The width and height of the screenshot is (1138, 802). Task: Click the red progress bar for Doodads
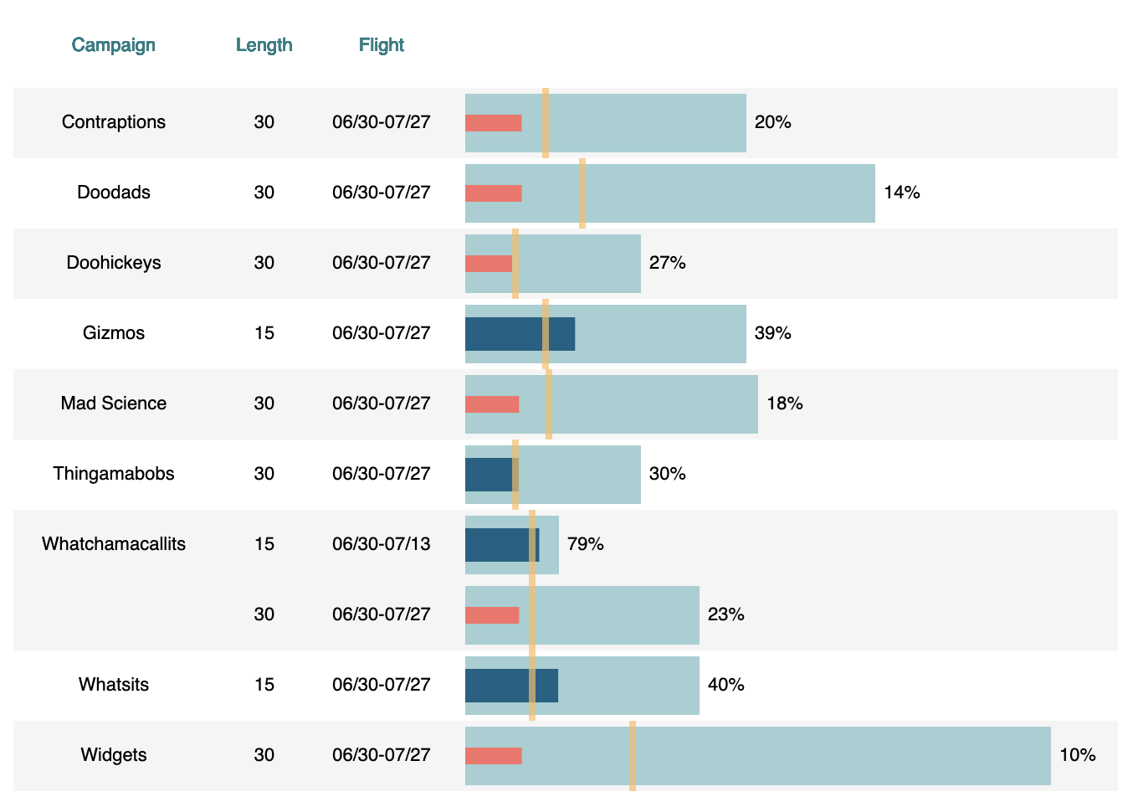[493, 193]
